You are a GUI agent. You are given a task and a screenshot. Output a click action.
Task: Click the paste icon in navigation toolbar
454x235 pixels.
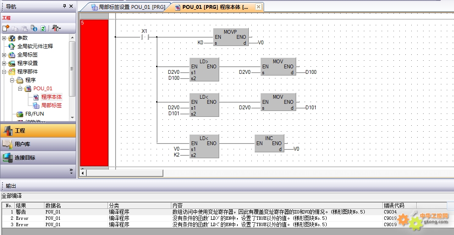coord(25,28)
